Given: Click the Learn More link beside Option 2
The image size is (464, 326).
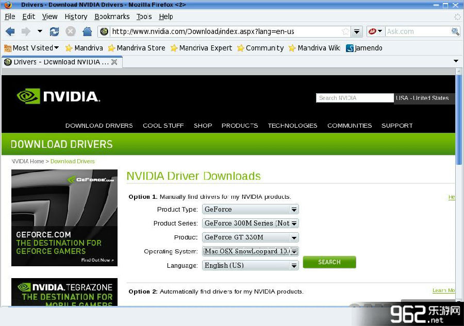Looking at the screenshot, I should 443,290.
